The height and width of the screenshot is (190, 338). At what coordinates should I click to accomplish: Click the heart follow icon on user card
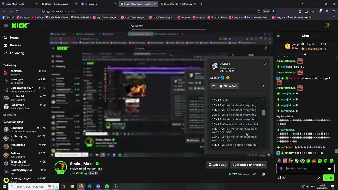(214, 86)
